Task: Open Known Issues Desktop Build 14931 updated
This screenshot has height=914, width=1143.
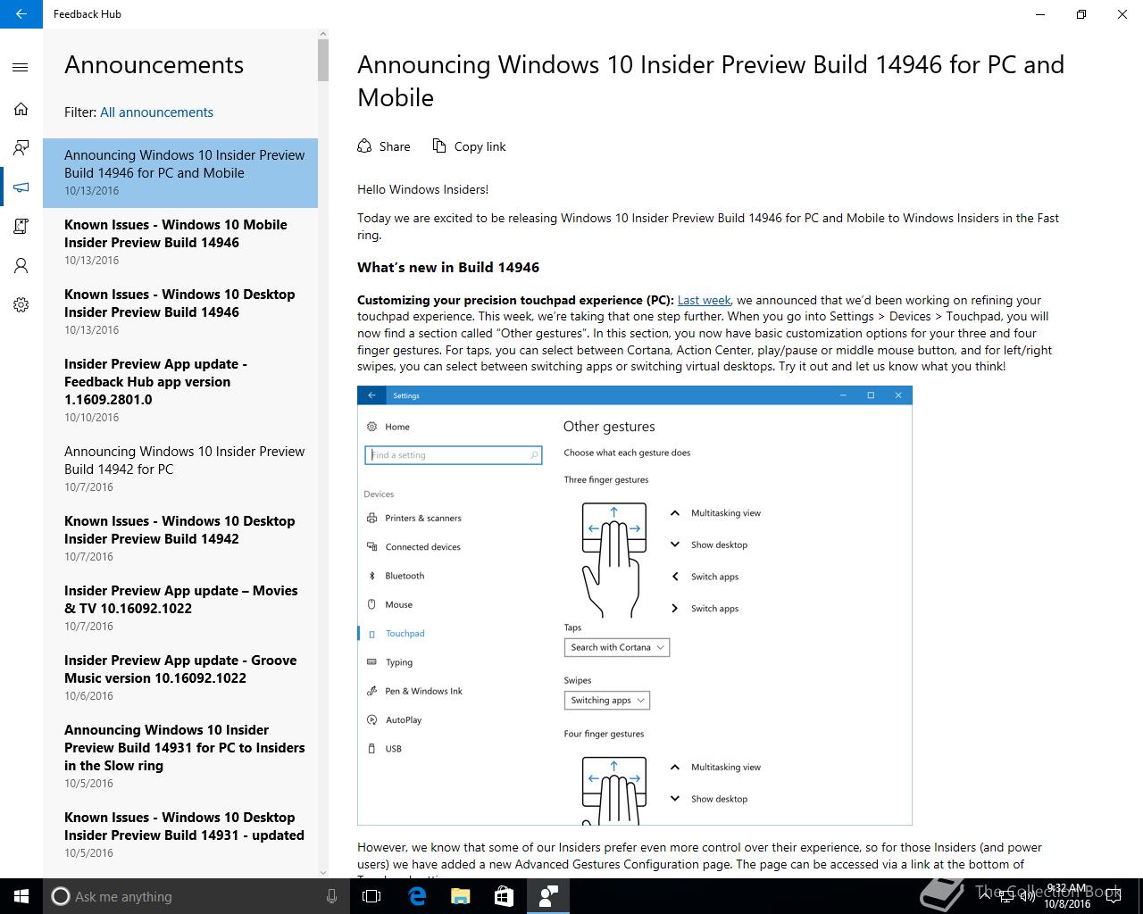Action: (x=180, y=835)
